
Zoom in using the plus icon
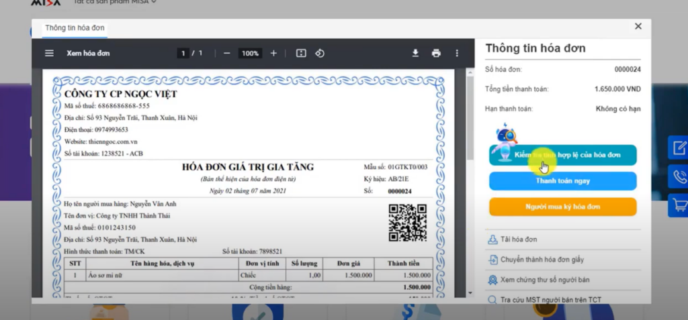coord(273,53)
